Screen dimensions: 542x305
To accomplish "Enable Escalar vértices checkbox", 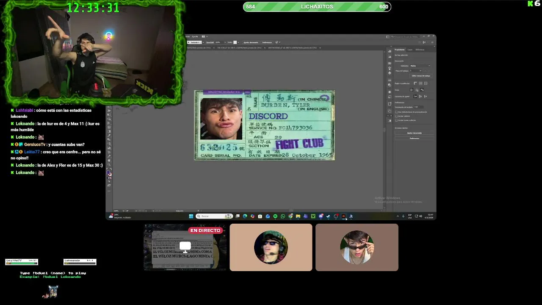I will point(396,116).
